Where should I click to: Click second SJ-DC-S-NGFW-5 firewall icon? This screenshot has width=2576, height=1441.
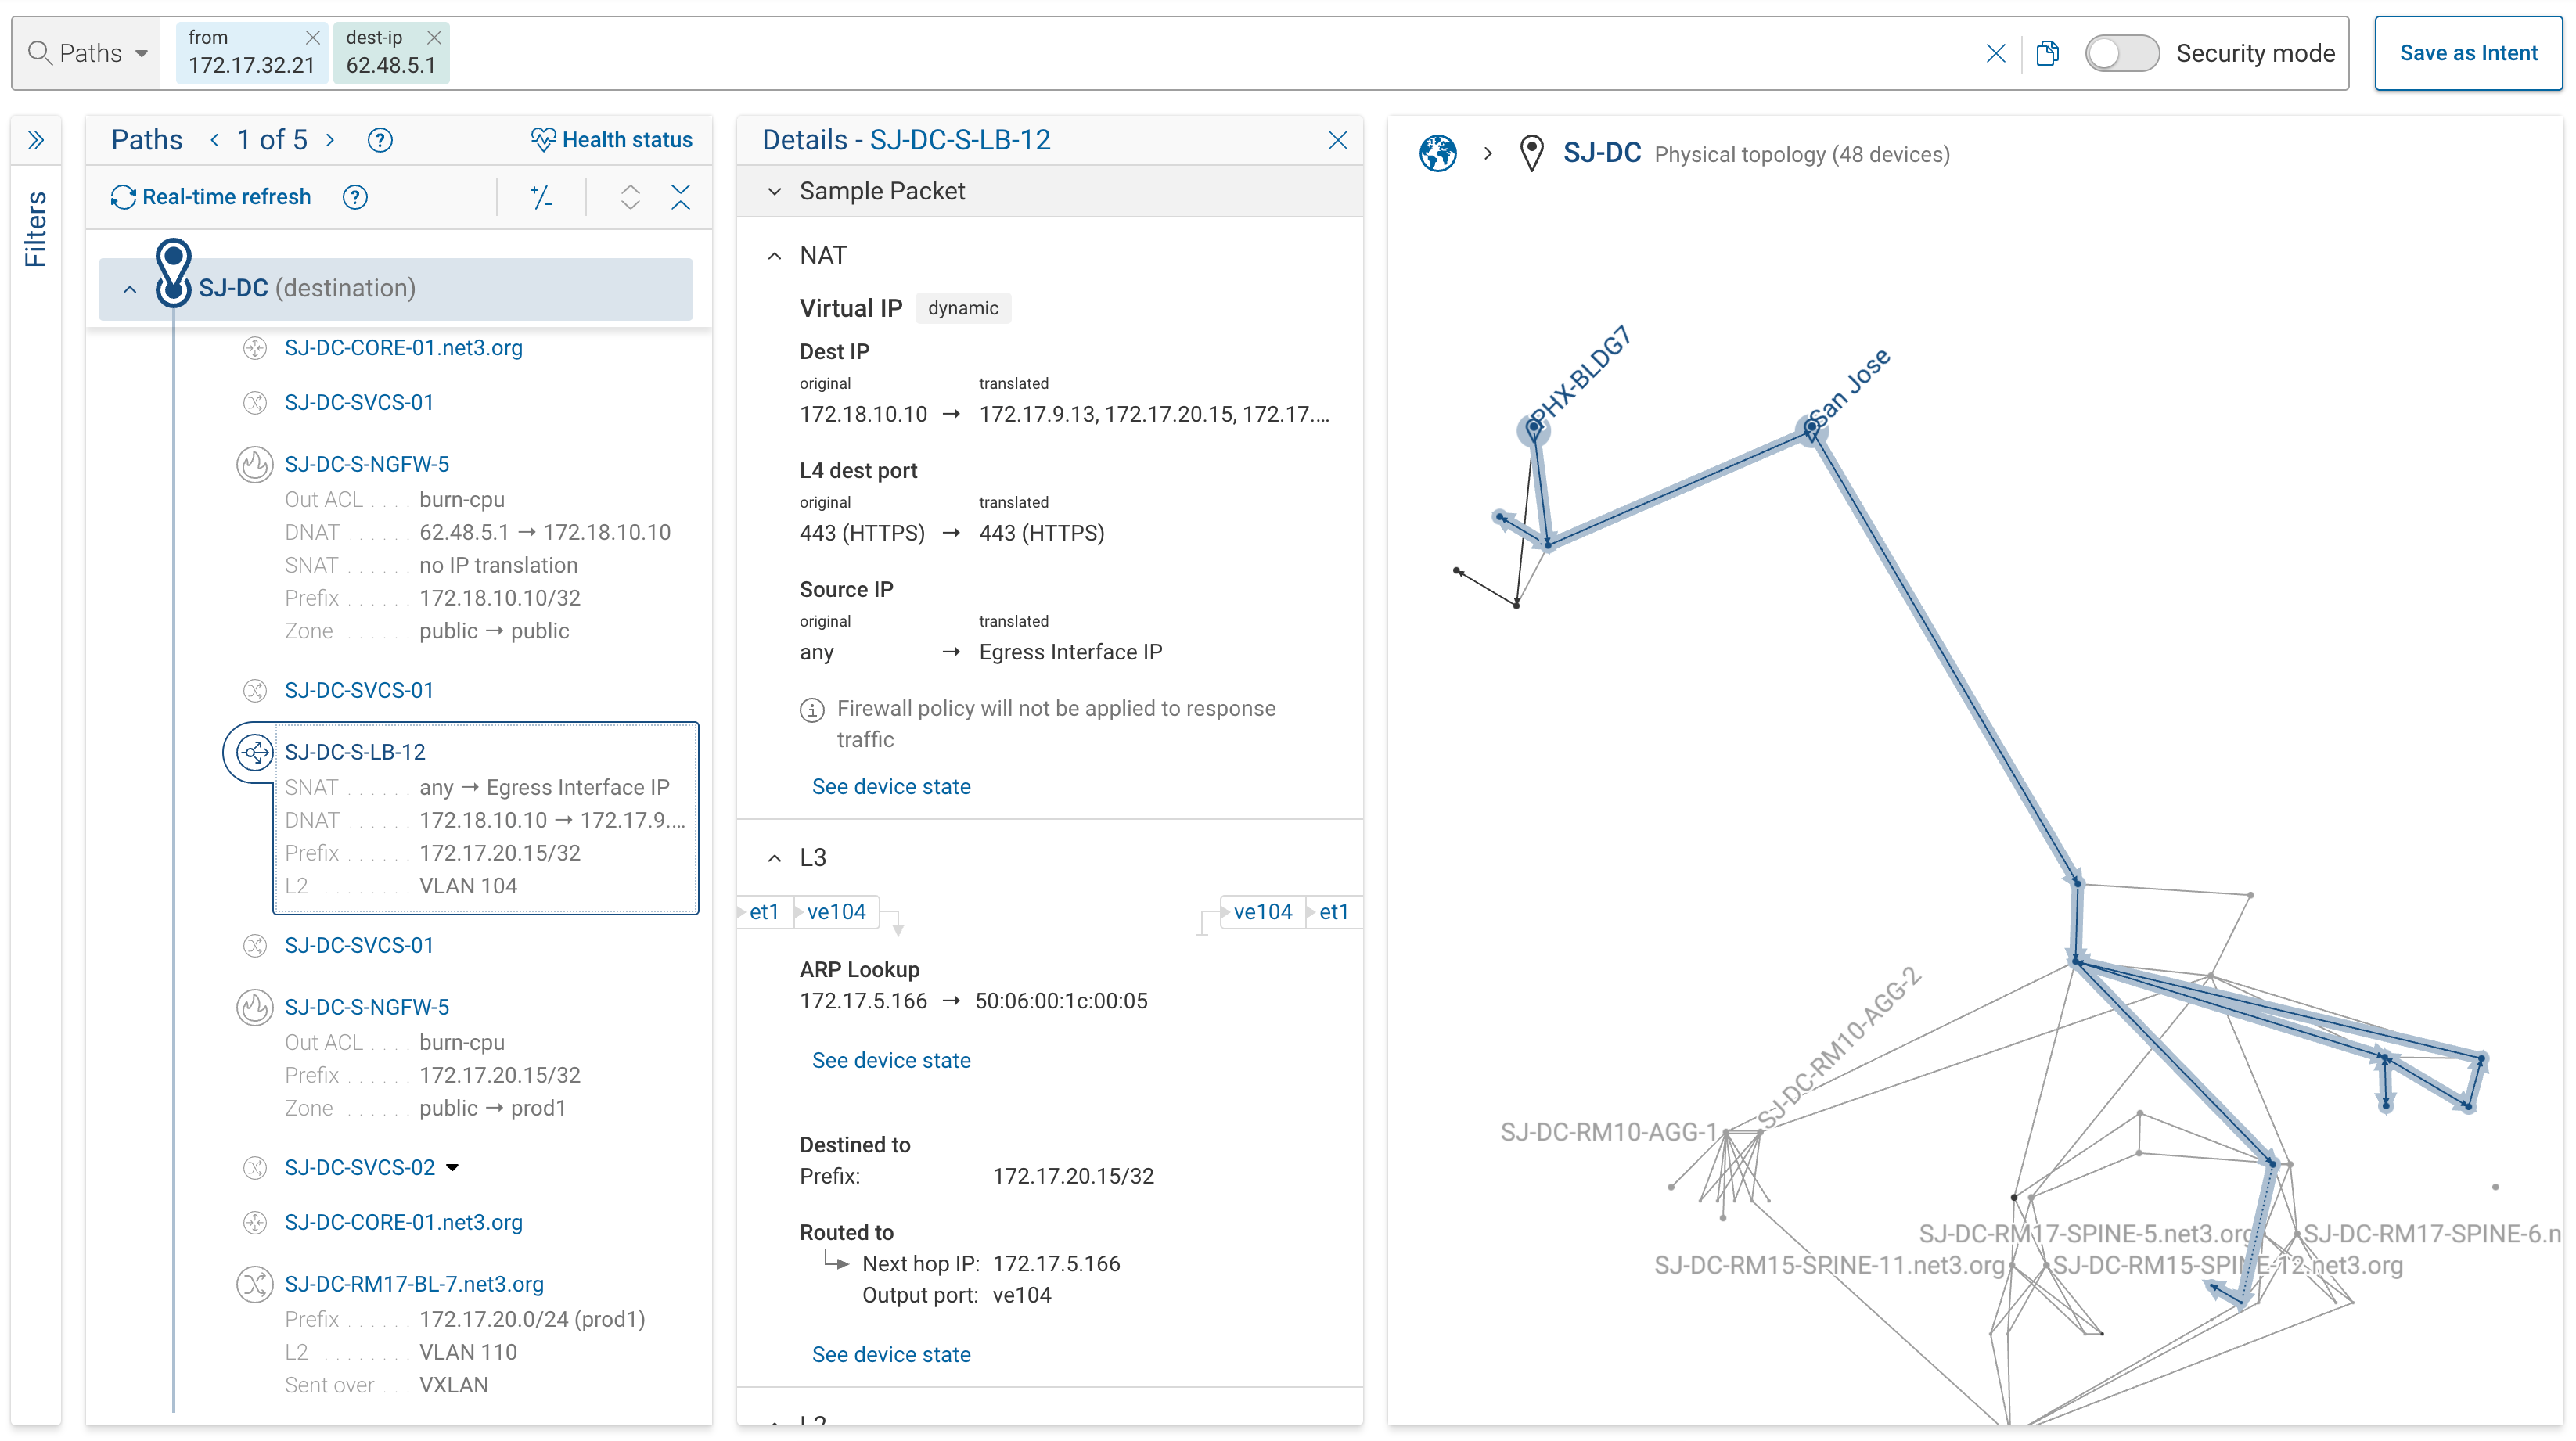coord(255,1007)
